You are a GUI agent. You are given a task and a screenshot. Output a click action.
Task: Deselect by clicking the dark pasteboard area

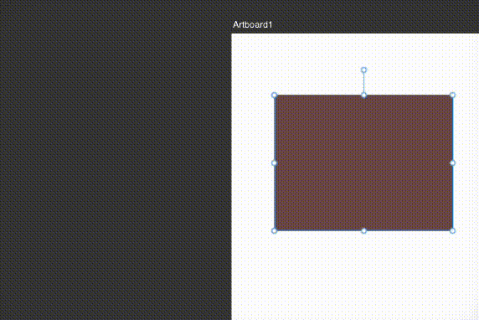coord(116,160)
